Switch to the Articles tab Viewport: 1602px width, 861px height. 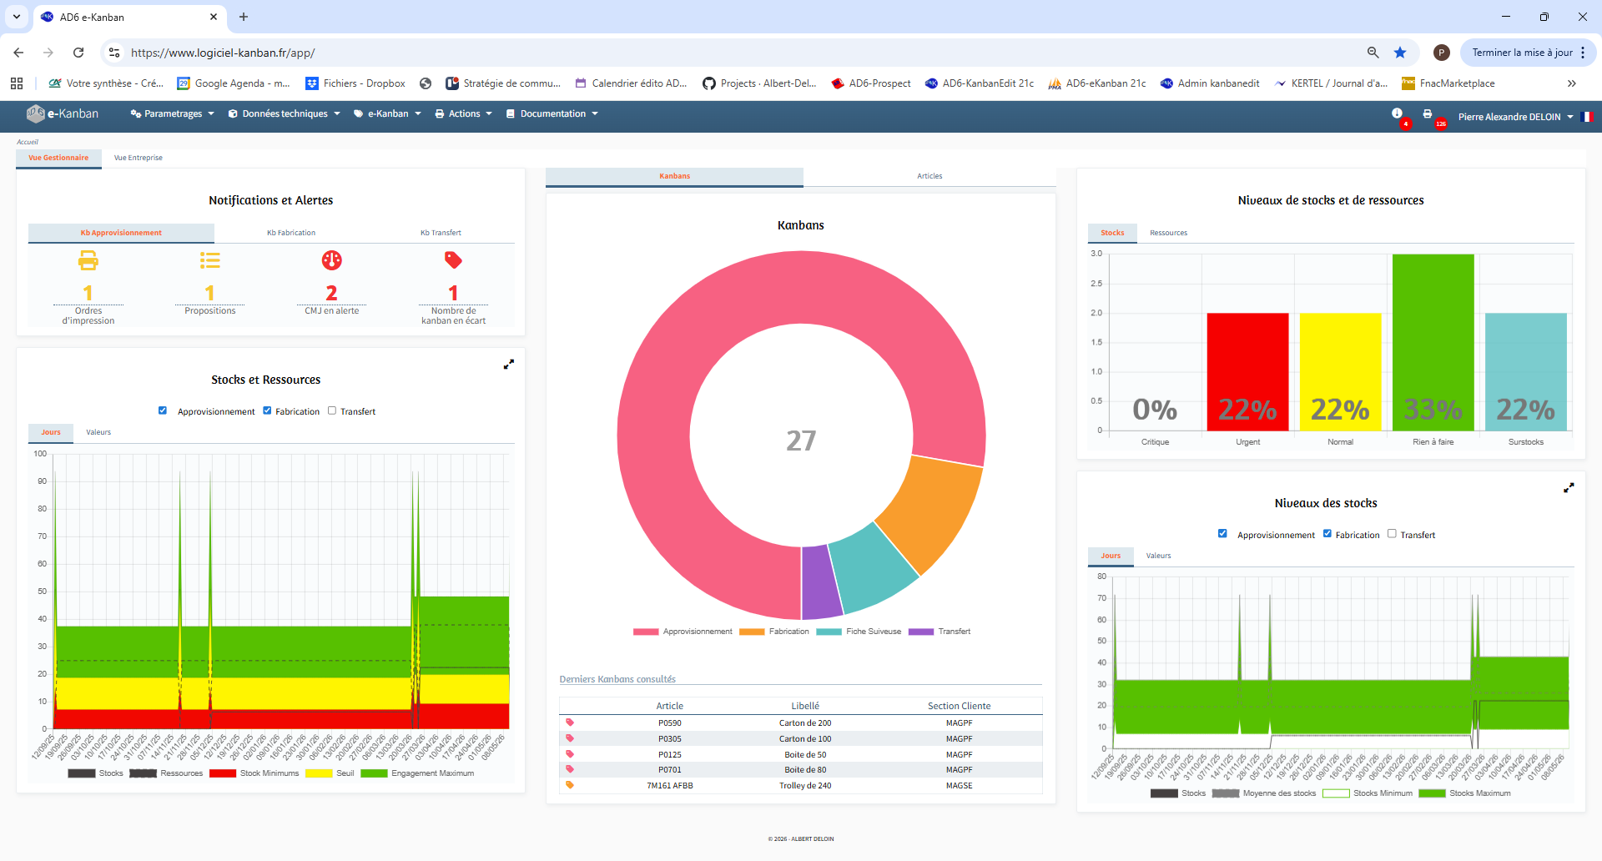pyautogui.click(x=929, y=176)
